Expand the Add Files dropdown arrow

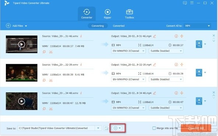[x=26, y=26]
